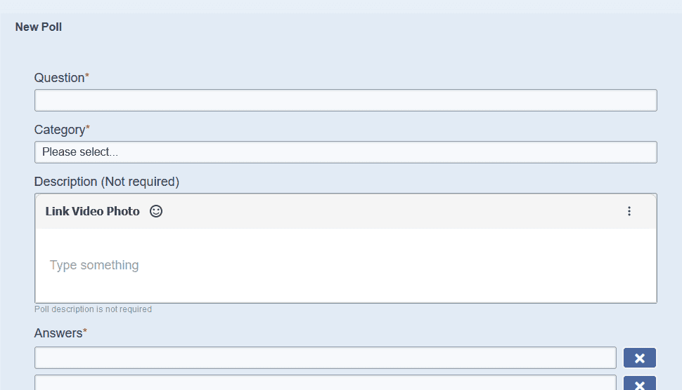Click the red asterisk beside Question
The height and width of the screenshot is (390, 682).
(x=87, y=76)
